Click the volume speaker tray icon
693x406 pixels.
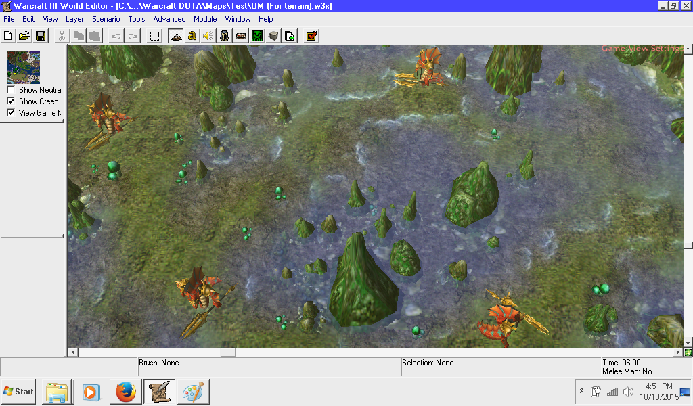point(628,391)
